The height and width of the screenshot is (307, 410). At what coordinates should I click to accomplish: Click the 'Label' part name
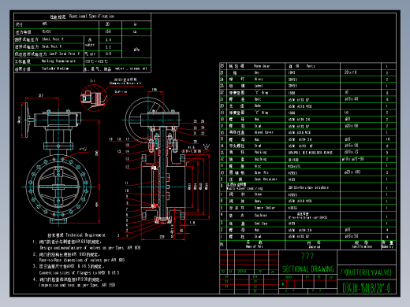259,86
